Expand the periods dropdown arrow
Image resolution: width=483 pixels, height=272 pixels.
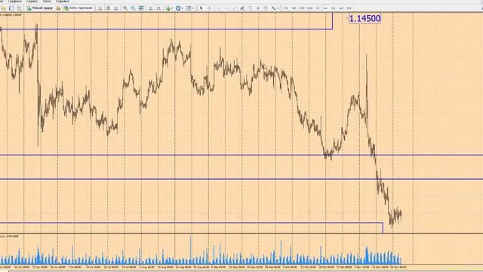point(183,8)
